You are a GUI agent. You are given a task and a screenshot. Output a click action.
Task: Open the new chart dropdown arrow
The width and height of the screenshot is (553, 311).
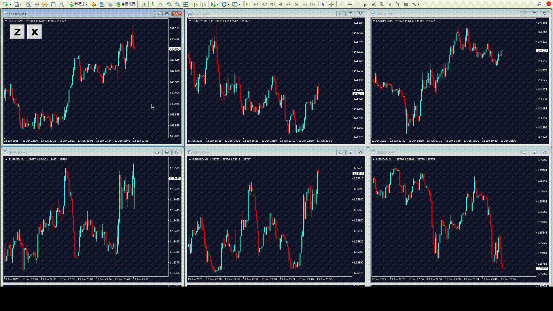10,4
